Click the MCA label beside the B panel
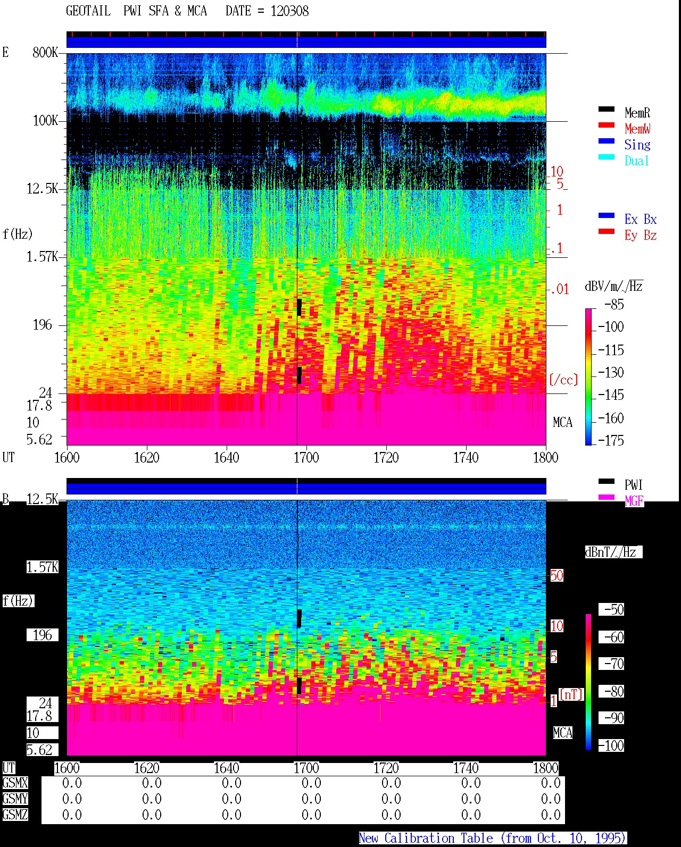681x847 pixels. pos(562,733)
